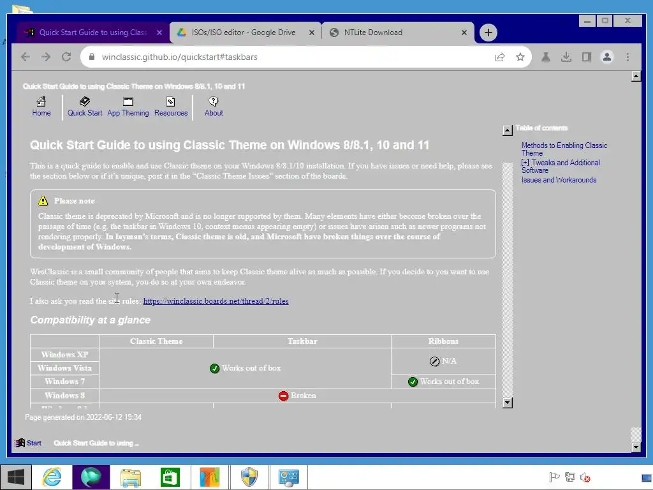Click the Show desktop button in tray corner

pos(647,477)
